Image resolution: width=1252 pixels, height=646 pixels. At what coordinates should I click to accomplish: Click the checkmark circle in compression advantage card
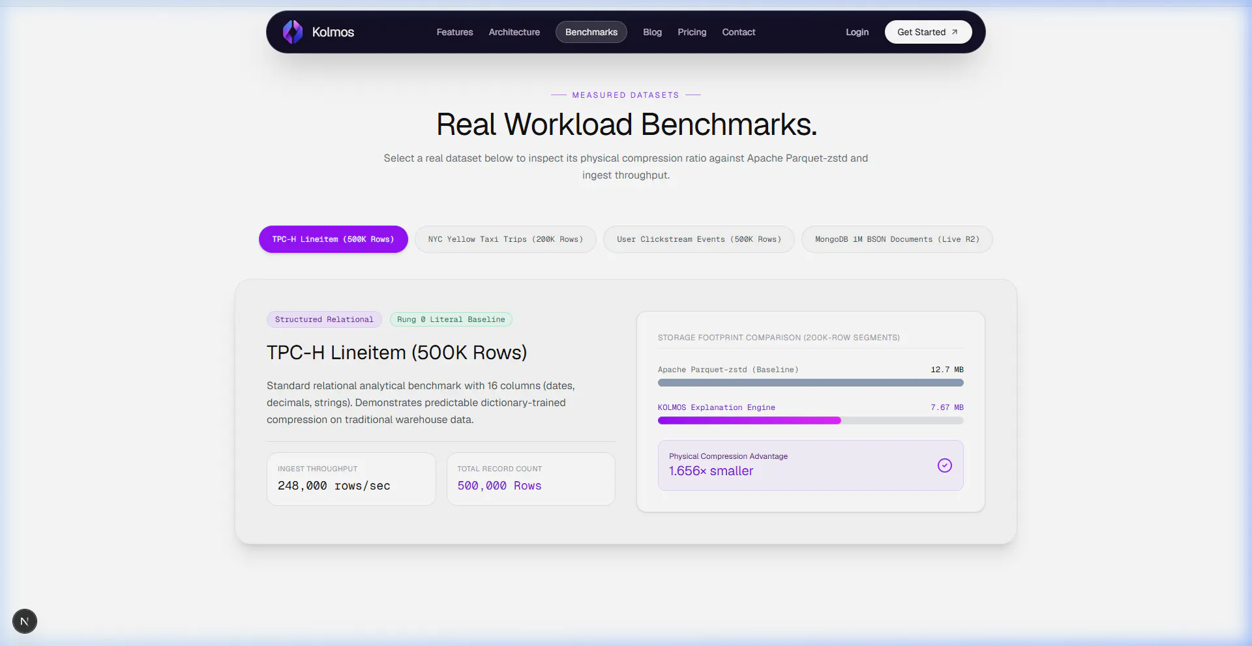944,465
